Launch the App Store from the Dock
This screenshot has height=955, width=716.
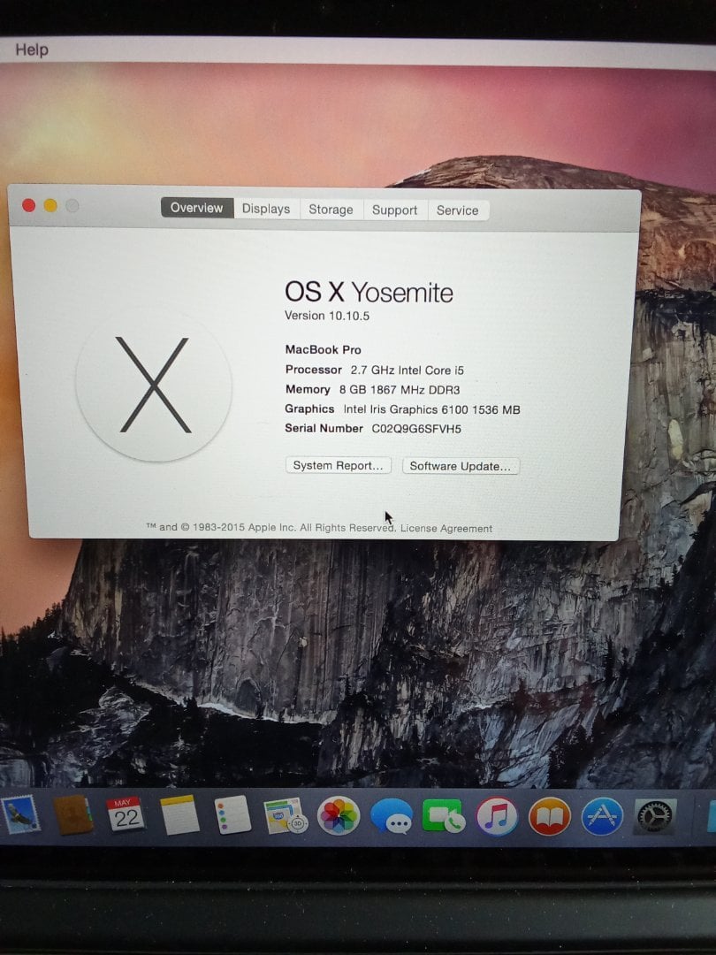tap(602, 816)
